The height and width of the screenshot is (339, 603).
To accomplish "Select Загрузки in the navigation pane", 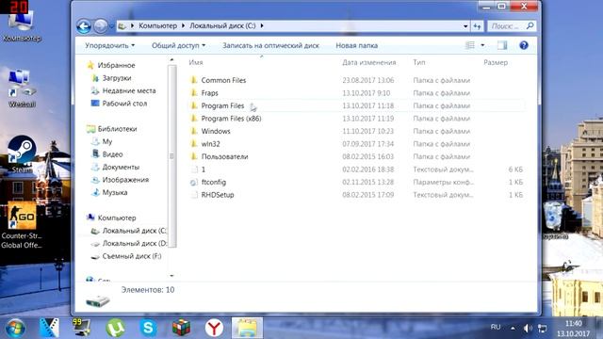I will [x=116, y=77].
